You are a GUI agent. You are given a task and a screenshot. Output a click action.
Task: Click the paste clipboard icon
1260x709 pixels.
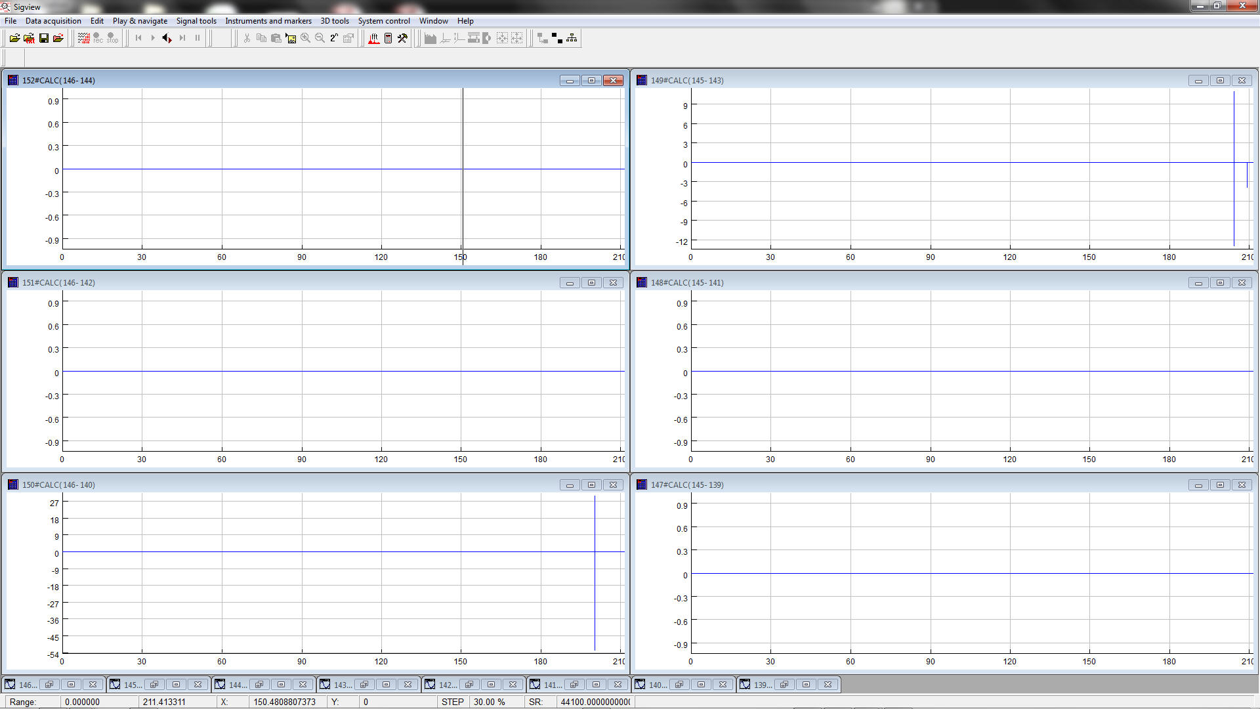[276, 38]
